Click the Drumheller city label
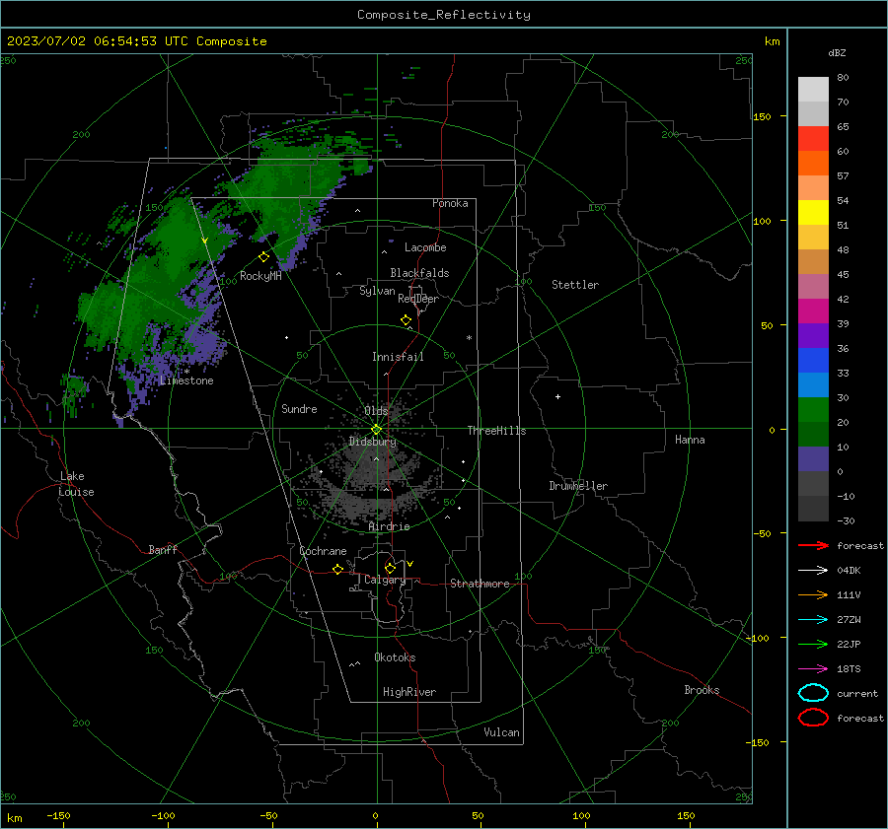Screen dimensions: 888x829 click(x=578, y=486)
